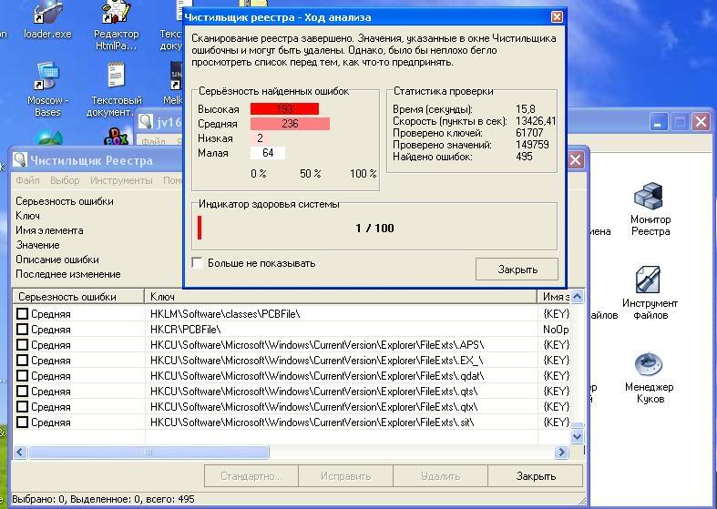Viewport: 717px width, 509px height.
Task: Click the NoOp cell in HKCR row
Action: [x=556, y=330]
